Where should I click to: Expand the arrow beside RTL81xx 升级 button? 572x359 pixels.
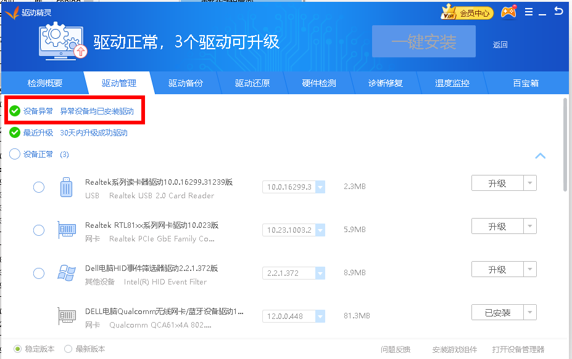tap(530, 226)
